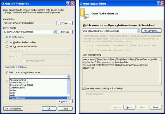Click the Change... data source button
This screenshot has width=165, height=114.
tap(65, 23)
